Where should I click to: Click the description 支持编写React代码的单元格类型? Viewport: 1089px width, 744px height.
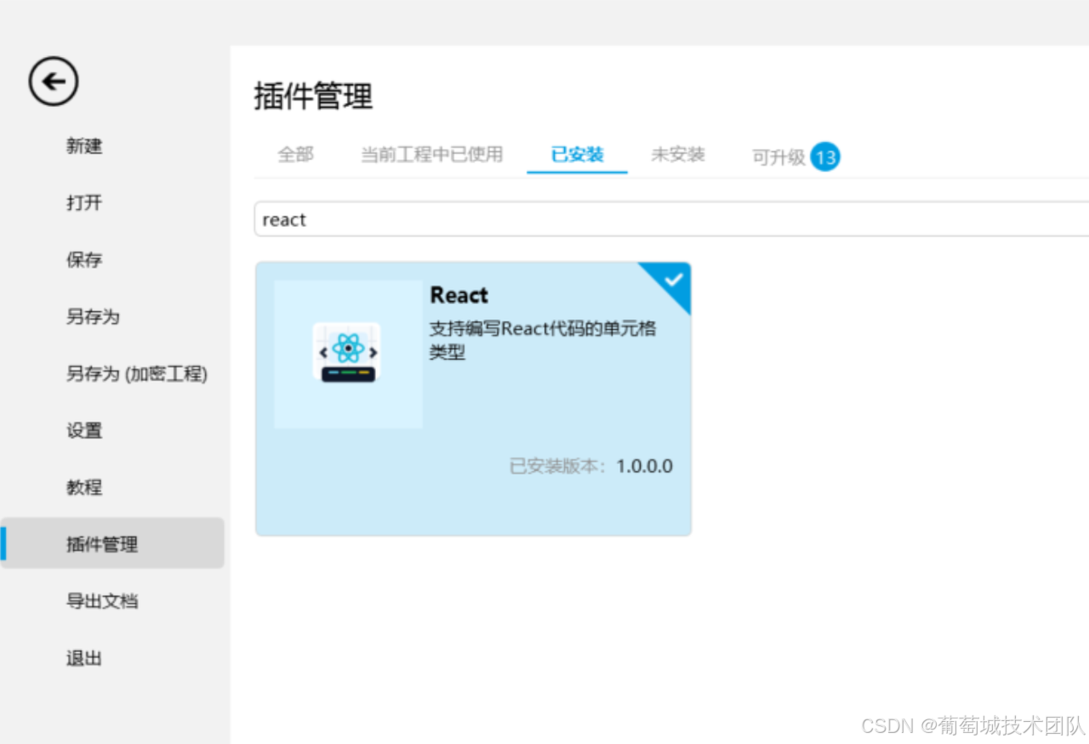(543, 340)
